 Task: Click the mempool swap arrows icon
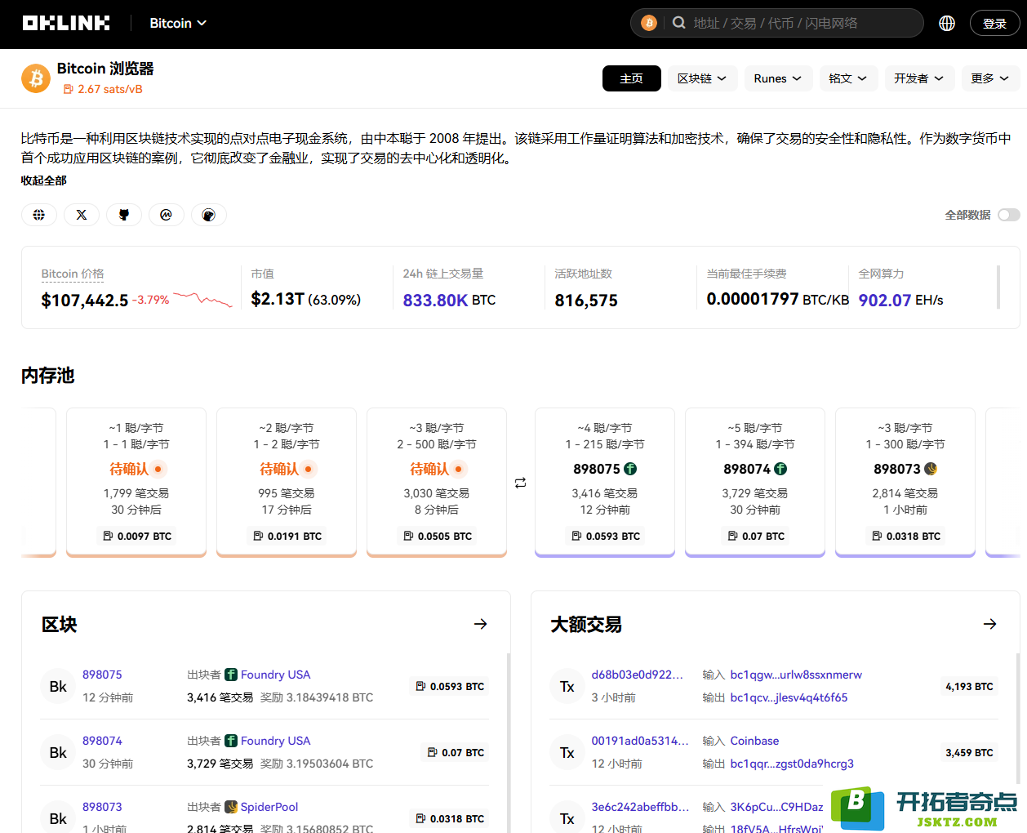click(520, 483)
